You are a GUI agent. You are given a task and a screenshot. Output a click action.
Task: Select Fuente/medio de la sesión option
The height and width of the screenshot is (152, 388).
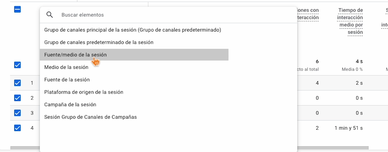[x=75, y=55]
